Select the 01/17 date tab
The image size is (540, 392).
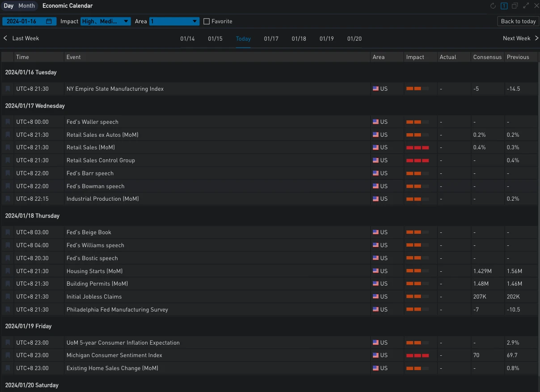pos(271,39)
